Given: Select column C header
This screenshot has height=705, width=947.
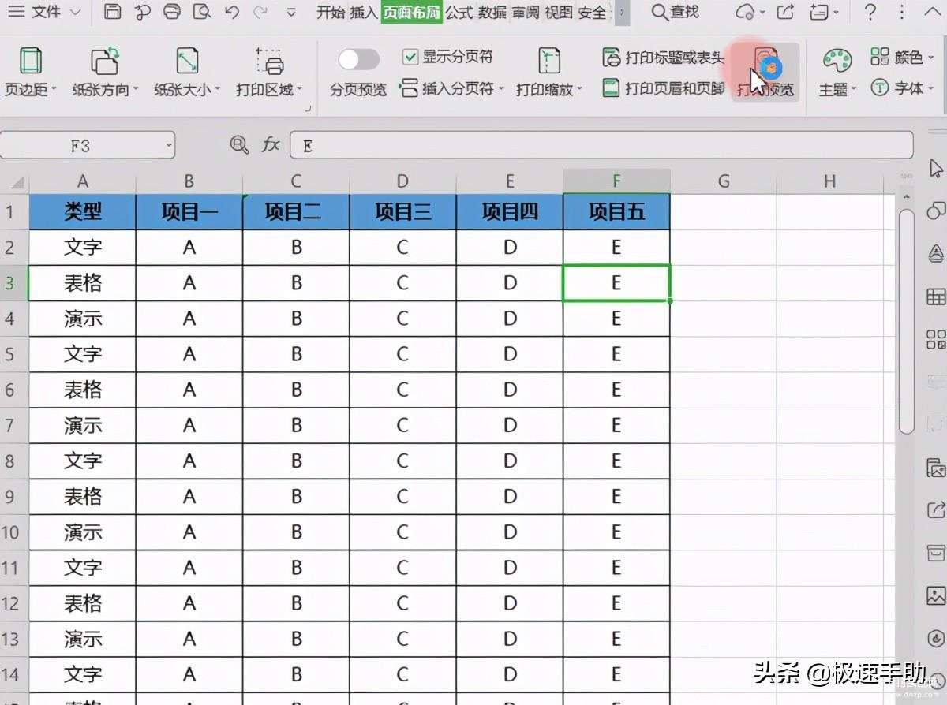Looking at the screenshot, I should (x=296, y=181).
